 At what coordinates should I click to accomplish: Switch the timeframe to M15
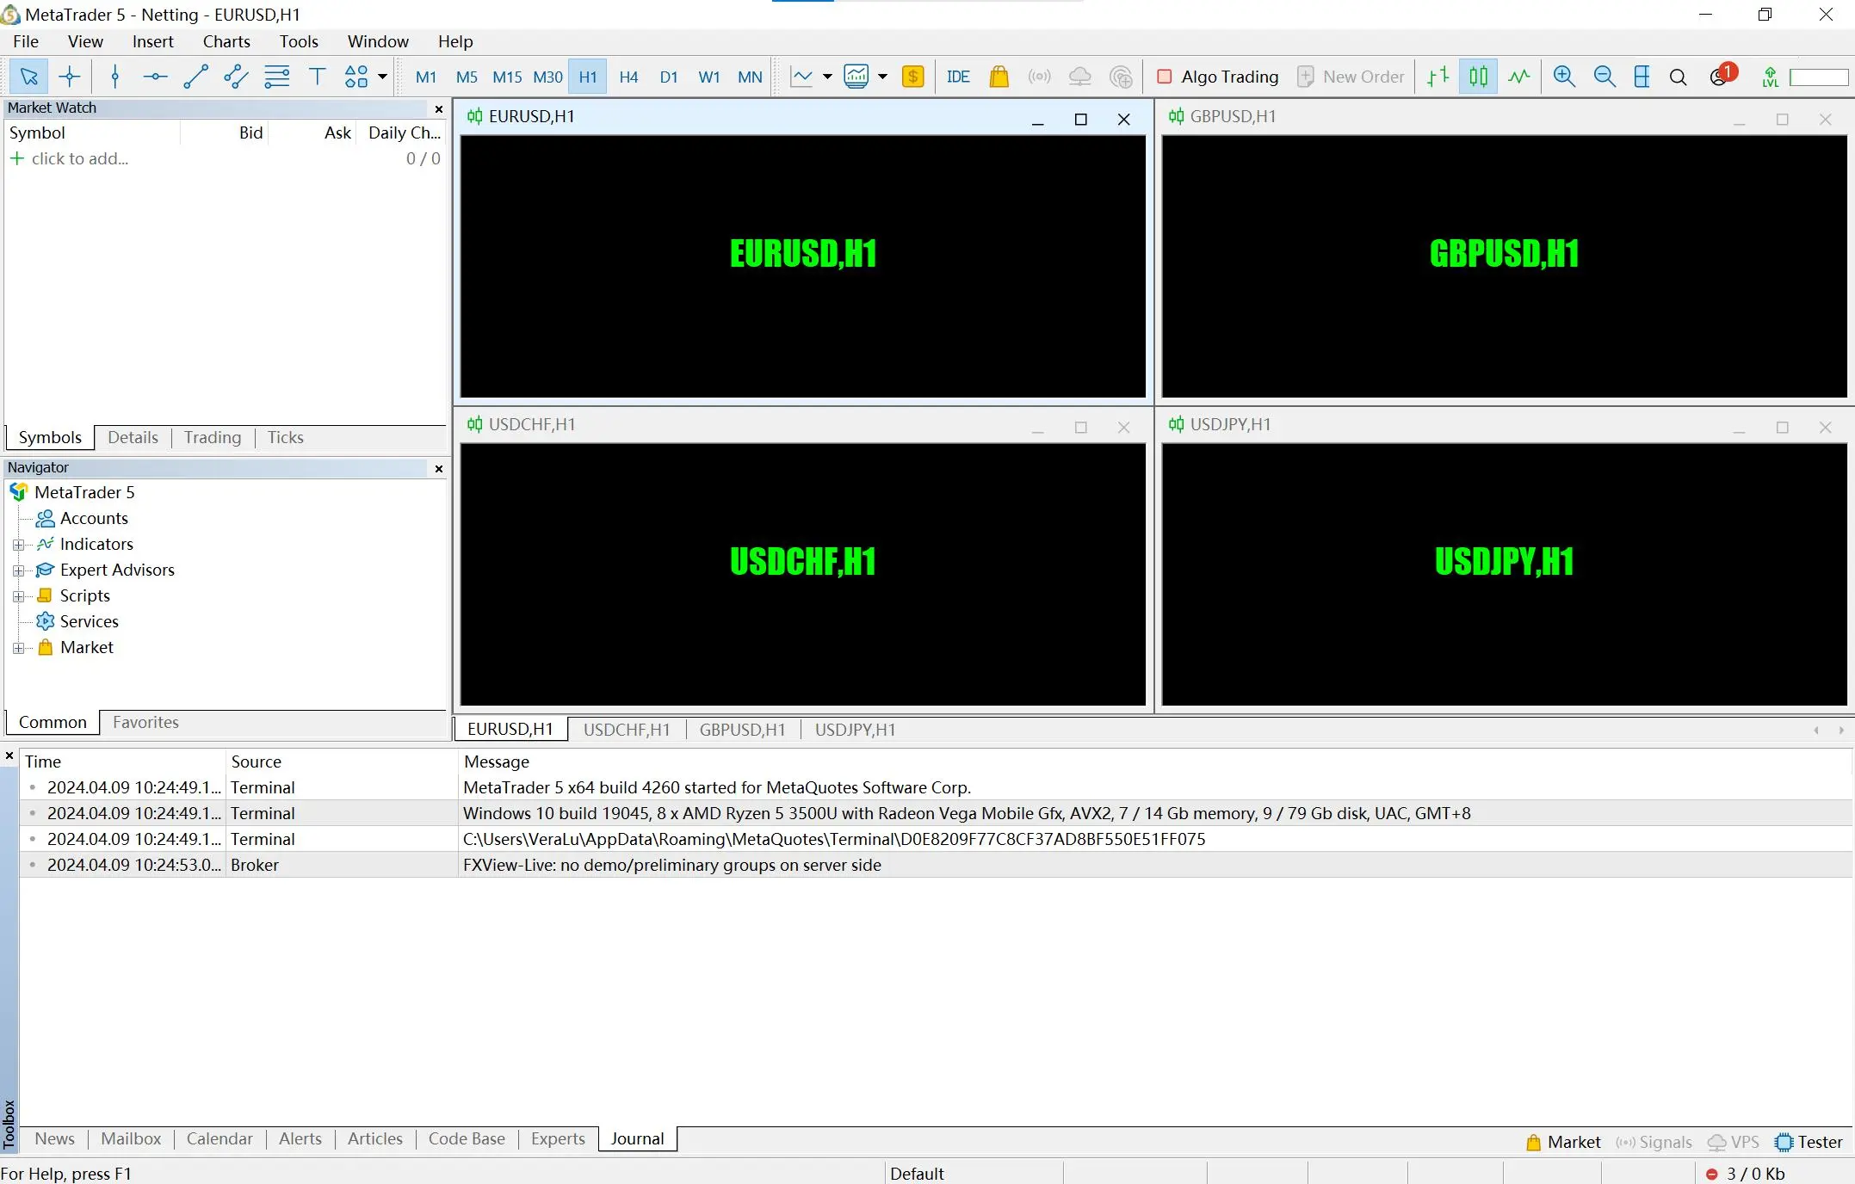[507, 77]
